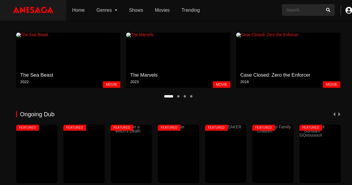The height and width of the screenshot is (185, 352).
Task: Navigate to the Movies section
Action: coord(162,10)
